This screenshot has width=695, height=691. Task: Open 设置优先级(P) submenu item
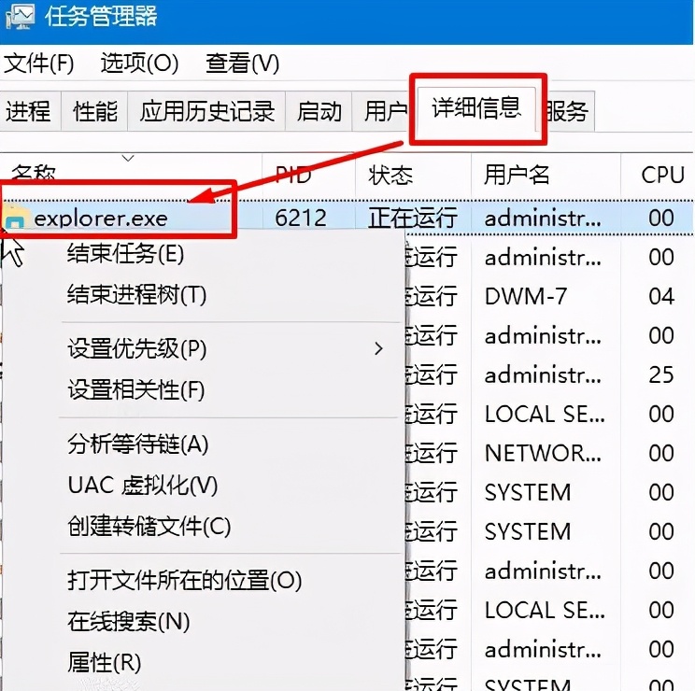click(x=203, y=349)
